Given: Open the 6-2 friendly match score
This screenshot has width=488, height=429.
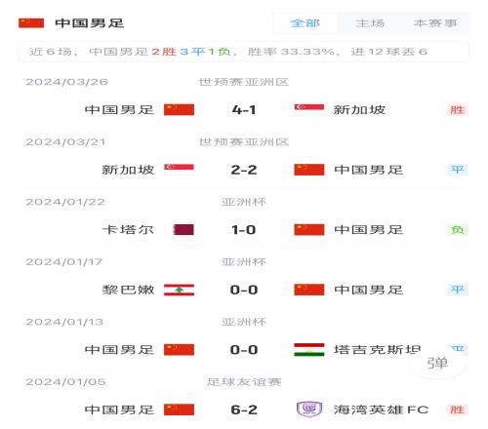Looking at the screenshot, I should 244,409.
